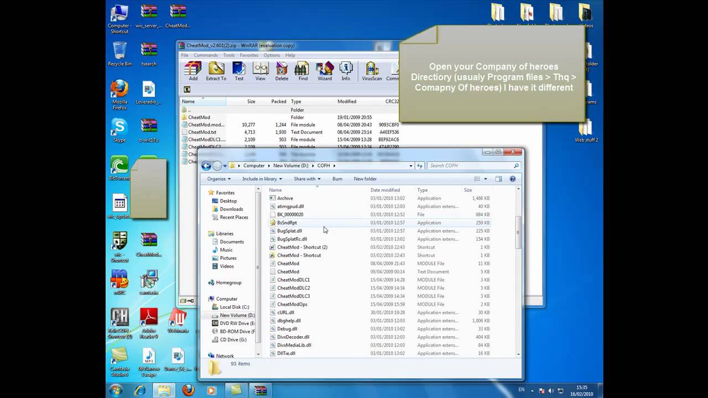Open Internet Explorer from taskbar
This screenshot has width=708, height=398.
point(140,390)
